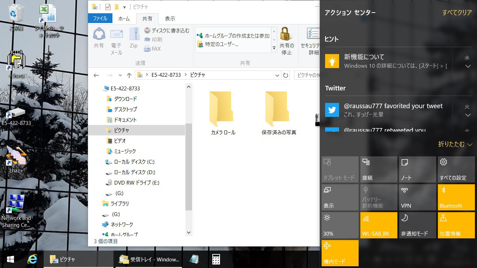Click the ピクチャの検索 search field

(x=307, y=75)
